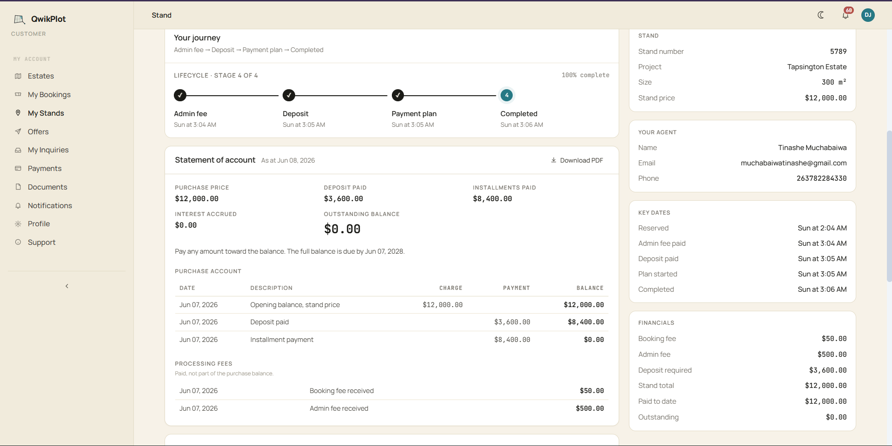
Task: Open notifications bell with 60 badge
Action: click(846, 15)
